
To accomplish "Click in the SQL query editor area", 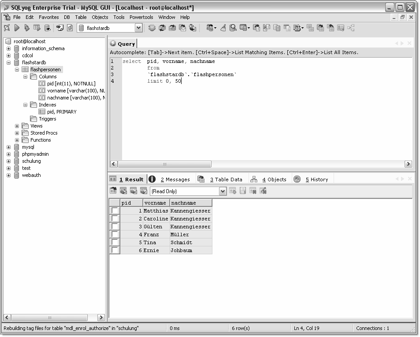I will tap(264, 119).
